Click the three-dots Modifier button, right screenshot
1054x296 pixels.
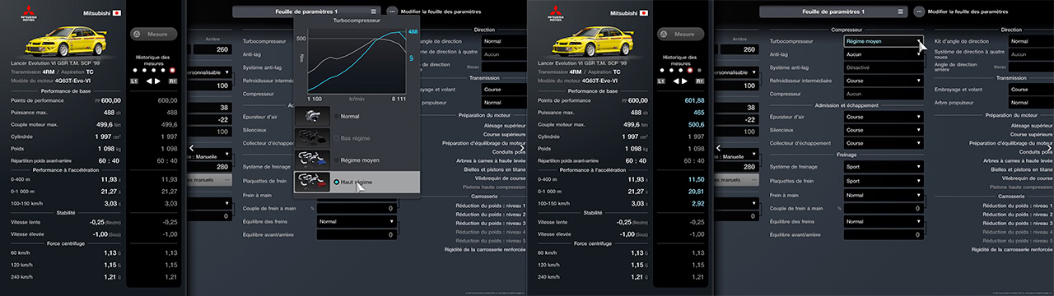(919, 12)
